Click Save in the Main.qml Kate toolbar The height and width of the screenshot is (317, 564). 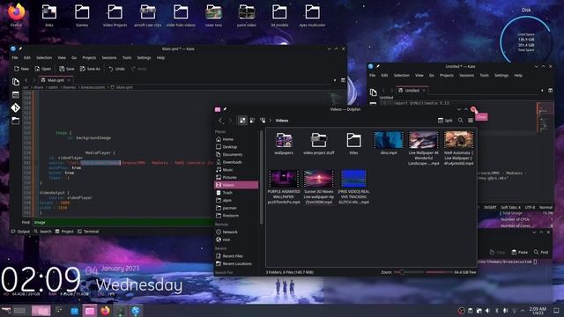pos(67,69)
